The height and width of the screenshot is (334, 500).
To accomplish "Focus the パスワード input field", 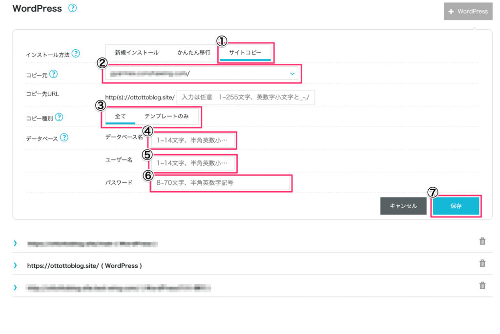I will click(x=220, y=183).
